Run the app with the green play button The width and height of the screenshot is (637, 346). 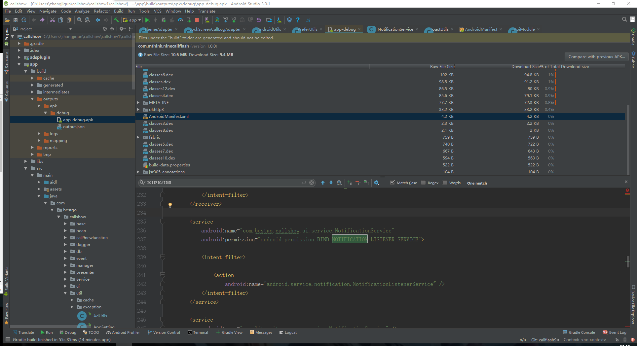pos(147,20)
